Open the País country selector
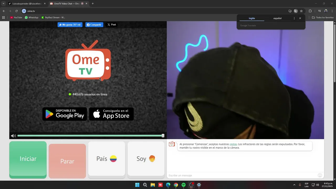This screenshot has width=336, height=189. coord(107,159)
